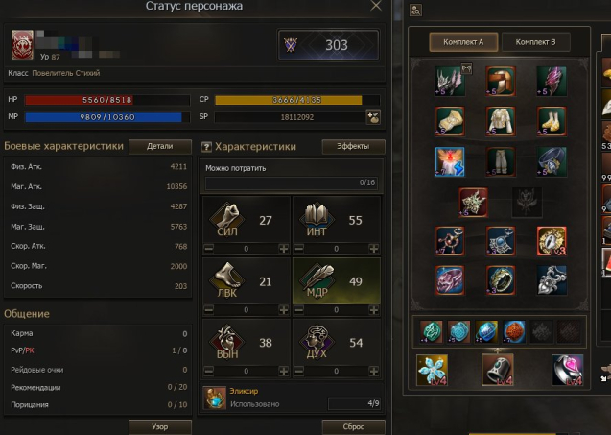The height and width of the screenshot is (435, 611).
Task: Open the Эликсир potion icon
Action: [215, 398]
